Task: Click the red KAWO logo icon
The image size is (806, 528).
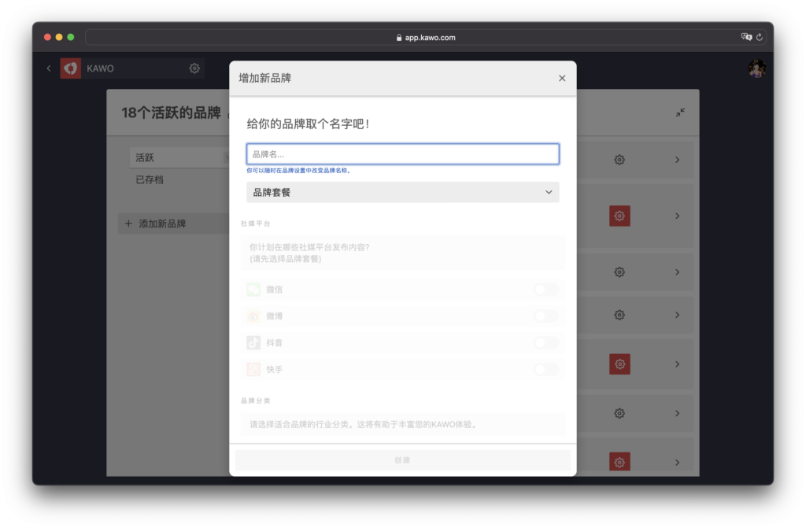Action: 71,68
